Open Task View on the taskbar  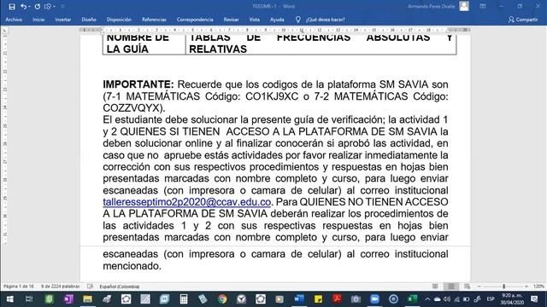pos(29,299)
